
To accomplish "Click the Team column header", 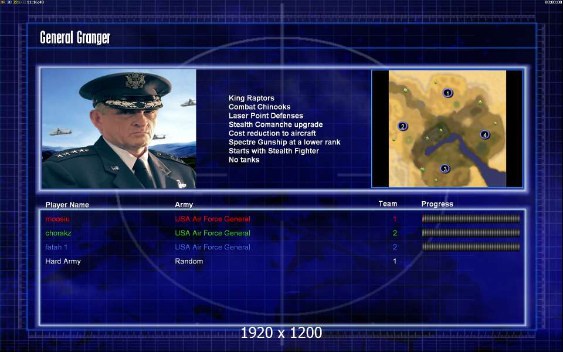I will pyautogui.click(x=388, y=204).
